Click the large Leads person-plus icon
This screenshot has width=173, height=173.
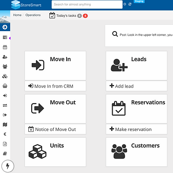click(119, 65)
